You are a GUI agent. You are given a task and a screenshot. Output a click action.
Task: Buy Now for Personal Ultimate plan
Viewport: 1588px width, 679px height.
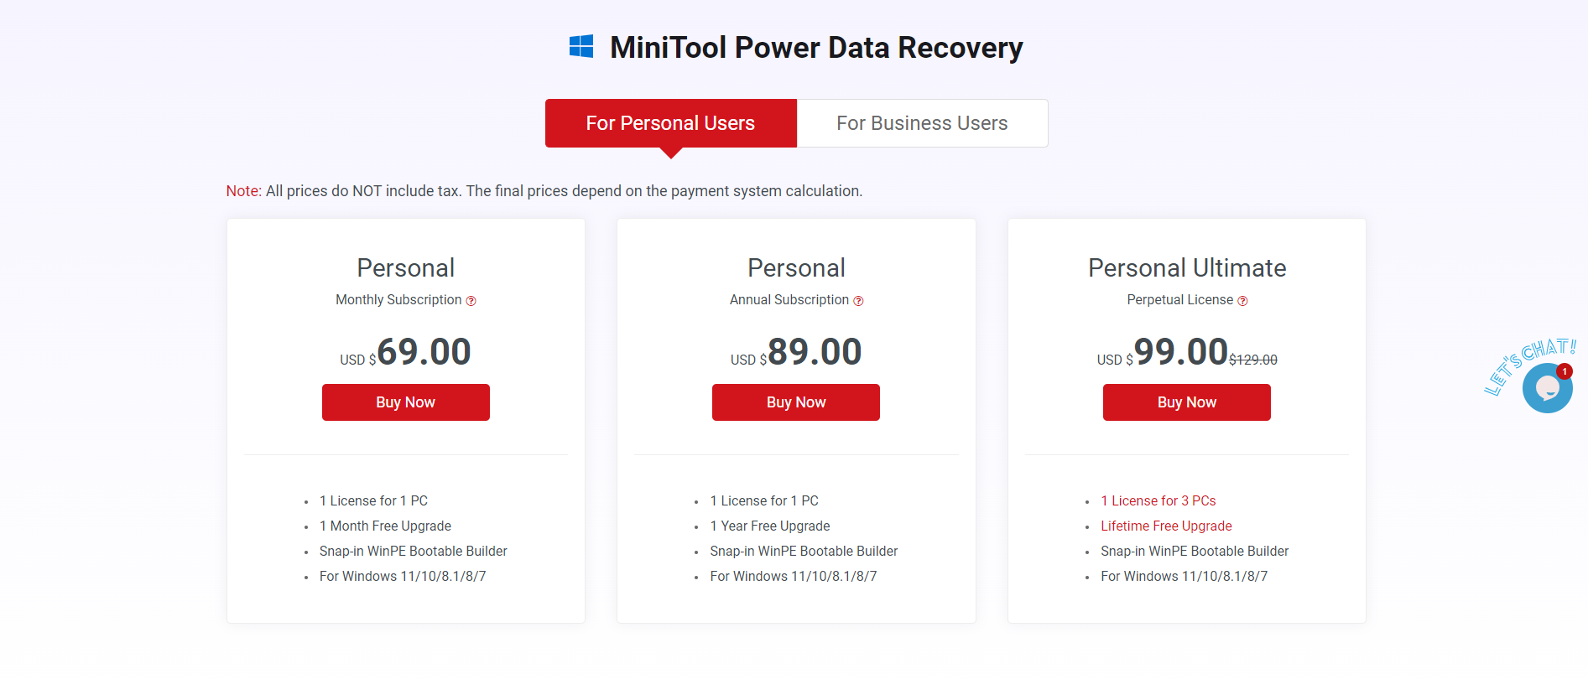click(x=1187, y=402)
